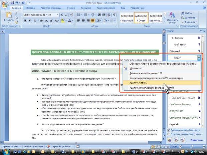The width and height of the screenshot is (207, 155).
Task: Click the Undo icon in quick access
Action: click(x=17, y=3)
